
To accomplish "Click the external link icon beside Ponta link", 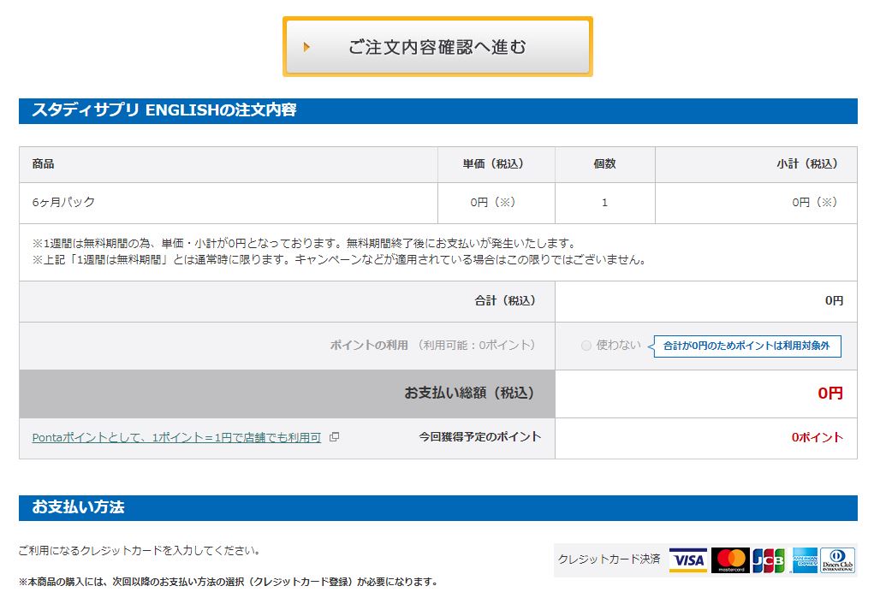I will point(334,437).
